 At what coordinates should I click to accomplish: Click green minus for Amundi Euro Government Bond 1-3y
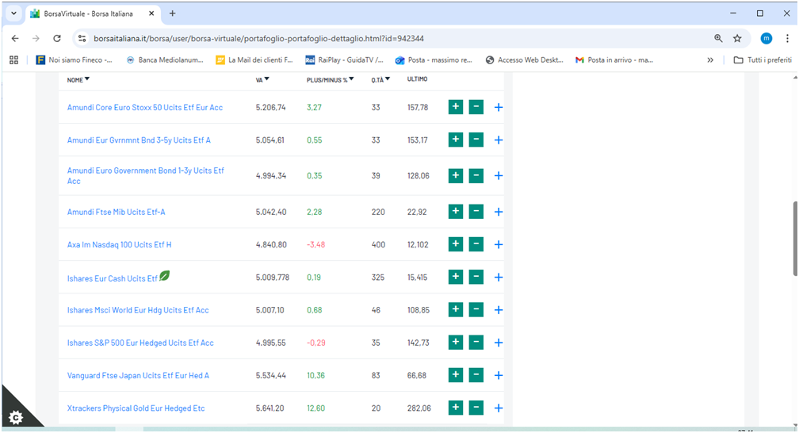(476, 175)
